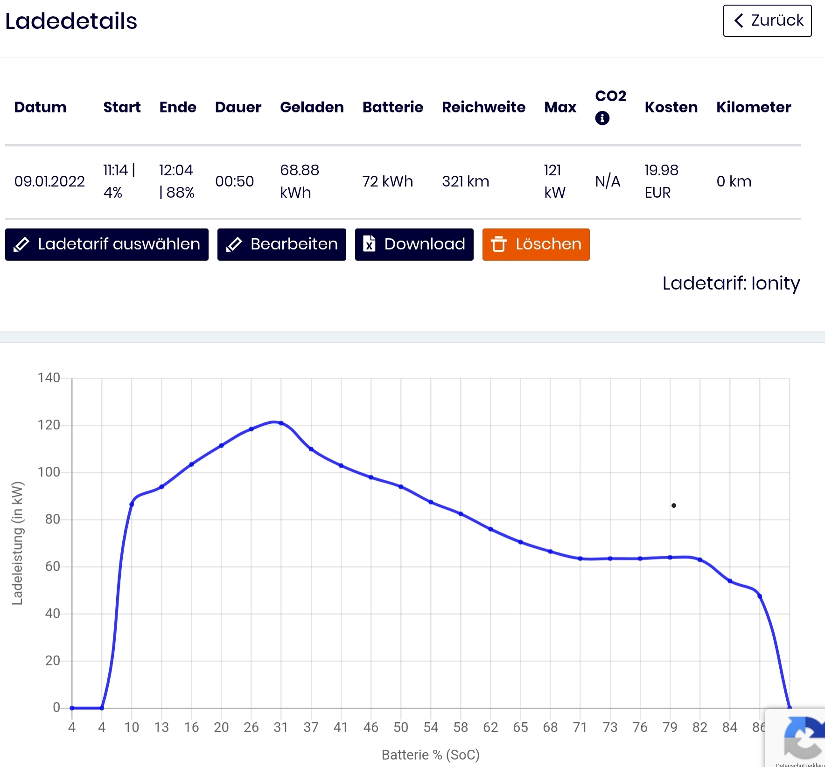
Task: Select the 72 kWh battery value
Action: point(388,181)
